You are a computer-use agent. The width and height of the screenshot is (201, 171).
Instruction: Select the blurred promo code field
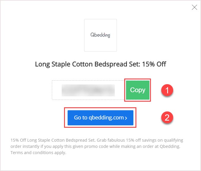(88, 90)
